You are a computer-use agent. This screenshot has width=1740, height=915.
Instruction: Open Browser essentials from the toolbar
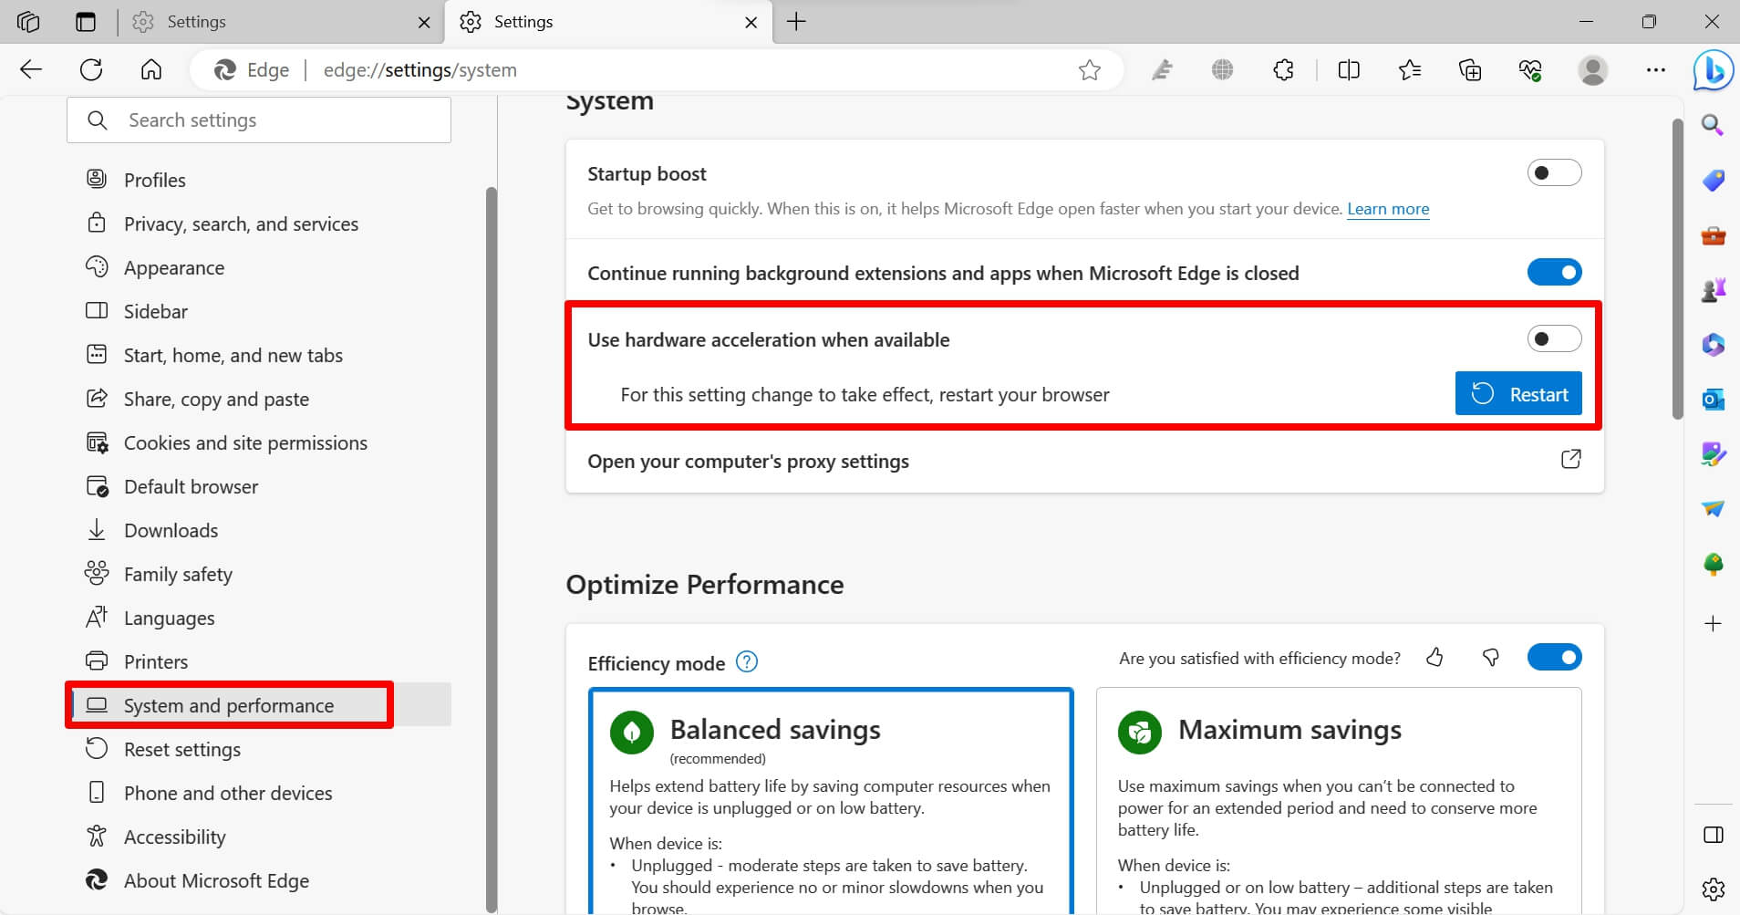pyautogui.click(x=1531, y=69)
